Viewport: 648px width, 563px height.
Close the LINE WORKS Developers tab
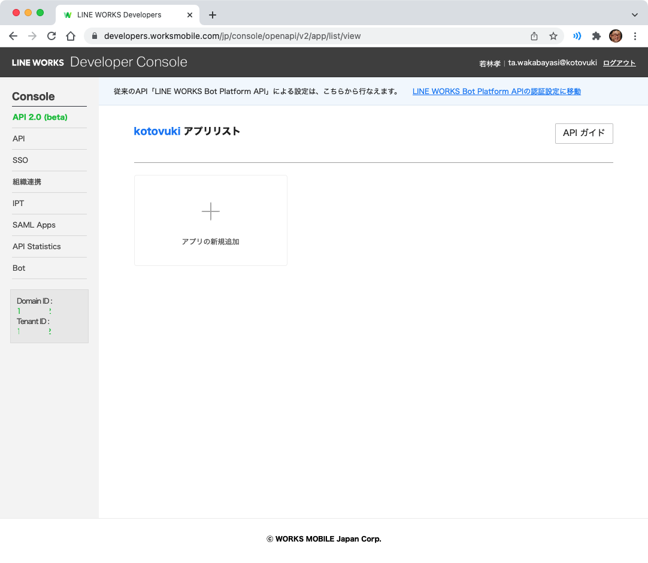coord(190,15)
